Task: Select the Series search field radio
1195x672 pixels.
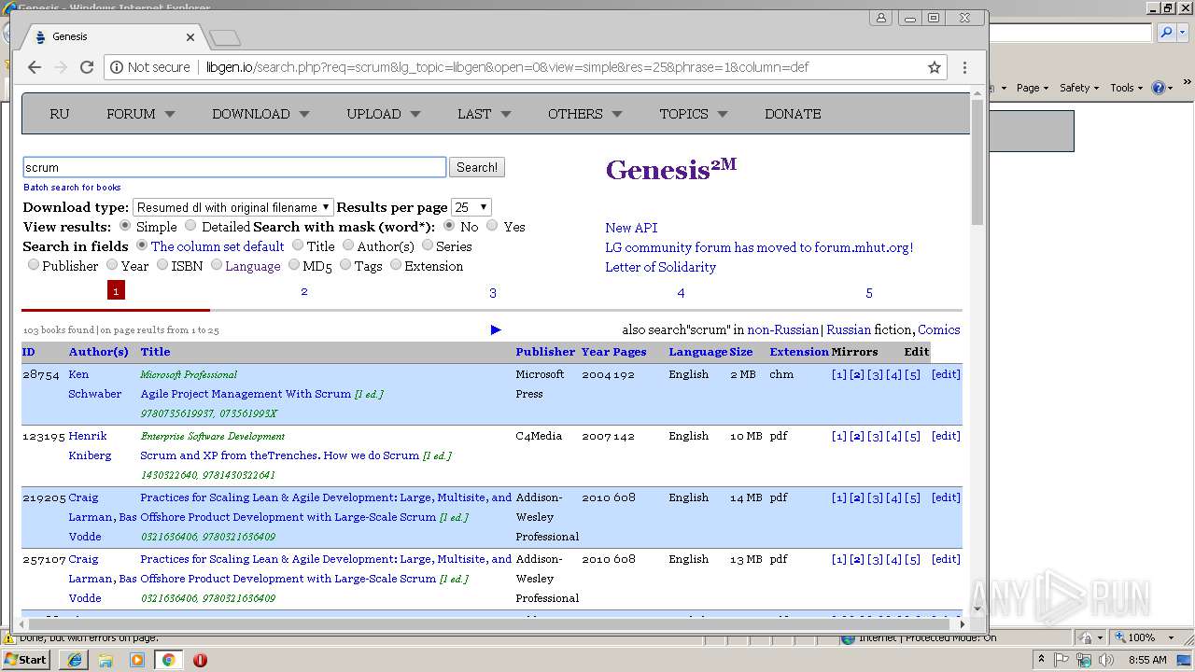Action: click(x=428, y=245)
